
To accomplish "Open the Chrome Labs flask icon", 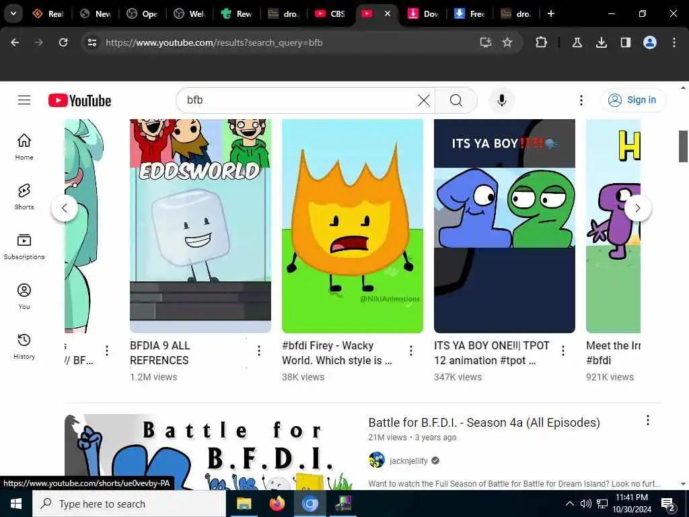I will pyautogui.click(x=577, y=42).
